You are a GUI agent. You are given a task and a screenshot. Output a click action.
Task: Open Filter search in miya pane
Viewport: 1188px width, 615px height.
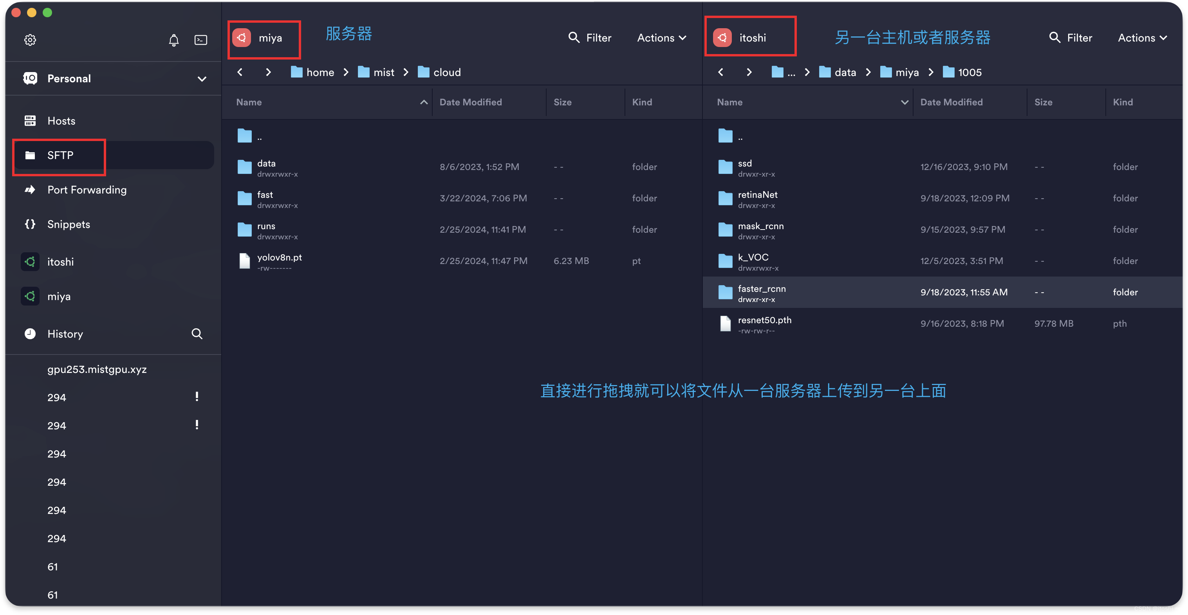pos(590,38)
